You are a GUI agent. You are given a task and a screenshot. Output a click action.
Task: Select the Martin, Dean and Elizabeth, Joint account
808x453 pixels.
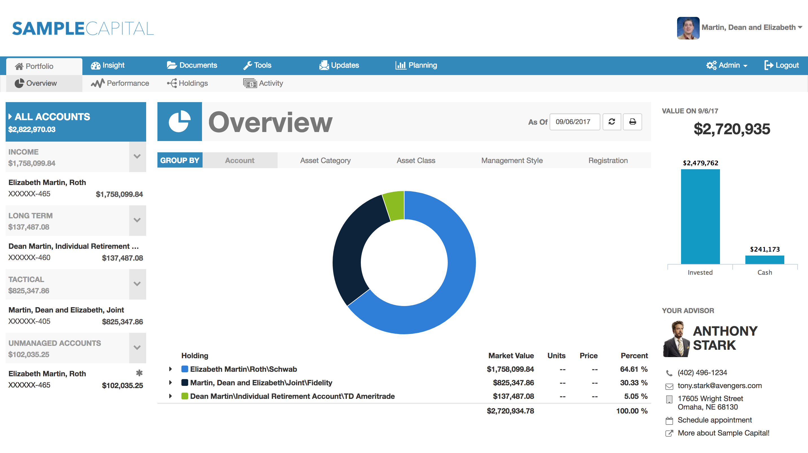(76, 316)
